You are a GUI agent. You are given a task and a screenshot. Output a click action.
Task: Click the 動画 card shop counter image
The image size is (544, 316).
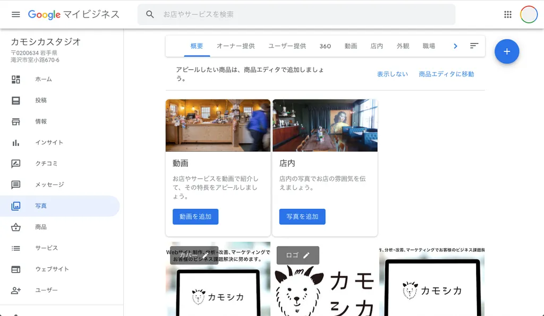coord(218,125)
